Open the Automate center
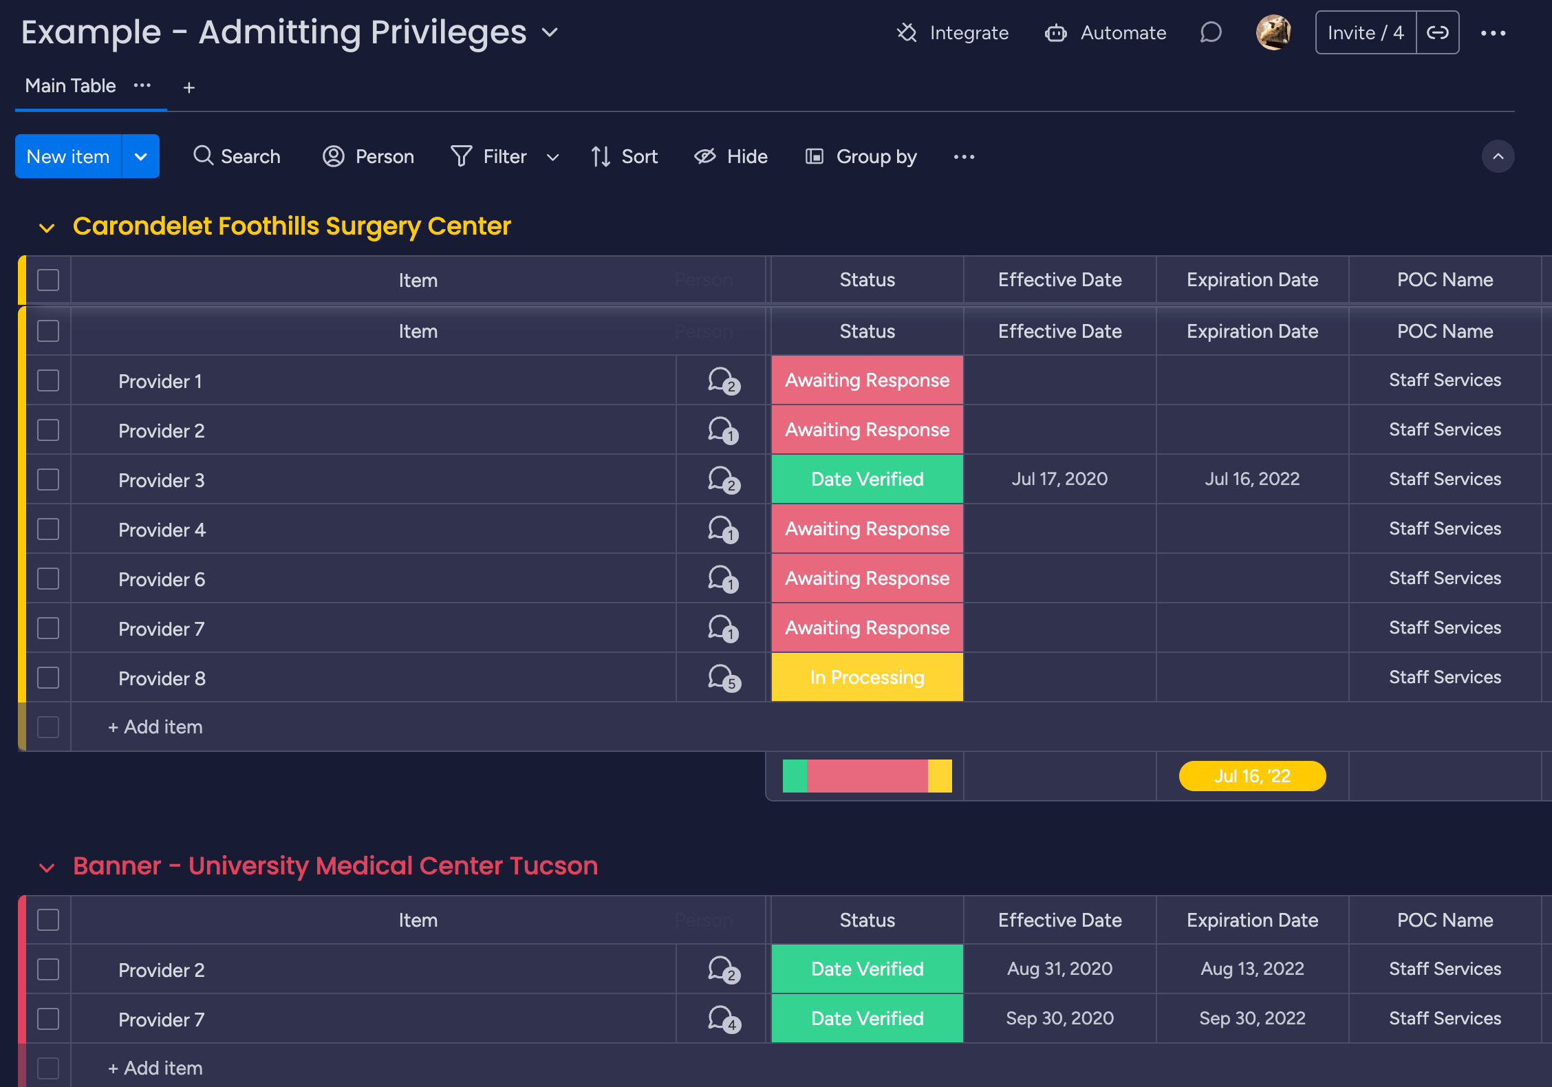The width and height of the screenshot is (1552, 1087). click(1105, 32)
